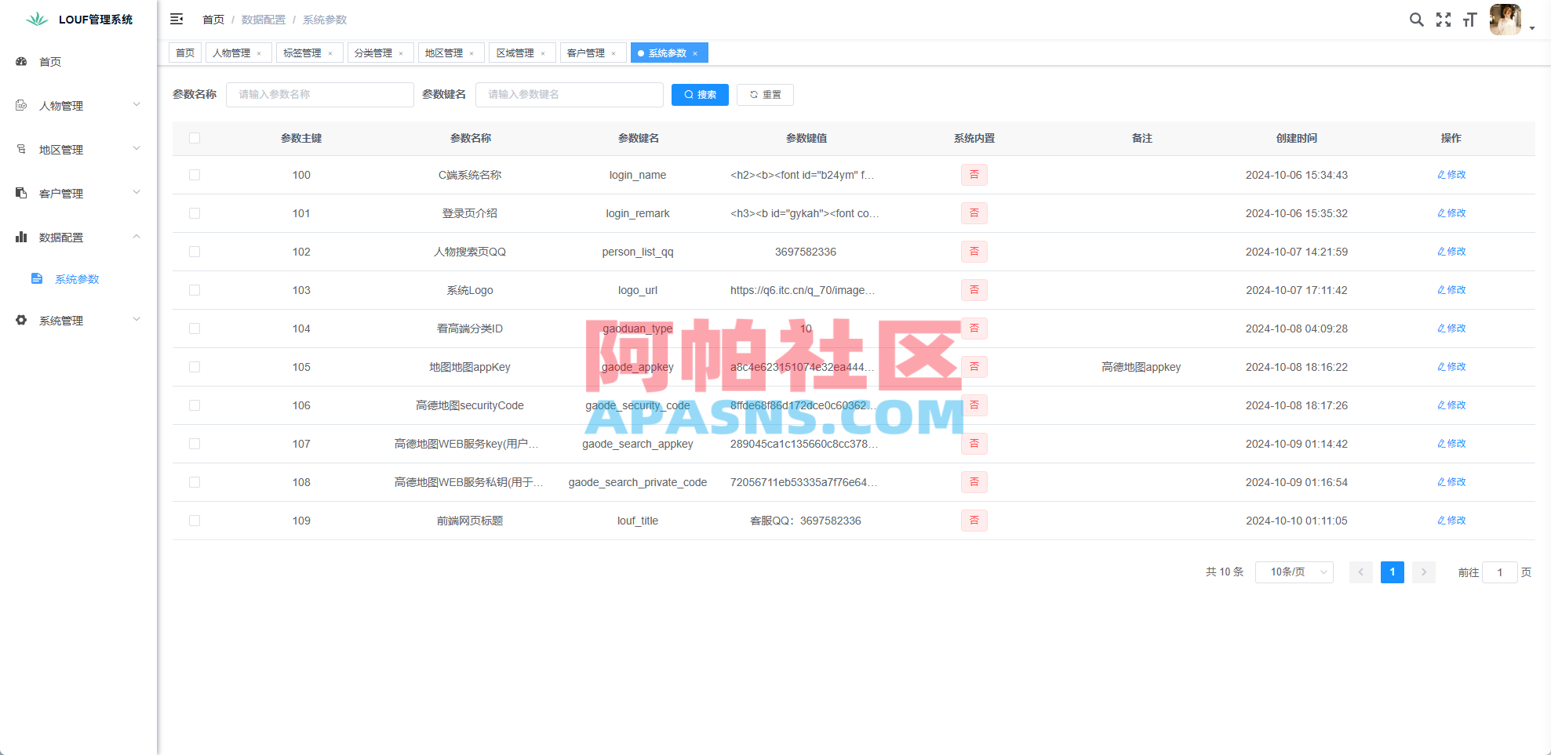The image size is (1551, 755).
Task: Close the 地区管理 tab
Action: 471,53
